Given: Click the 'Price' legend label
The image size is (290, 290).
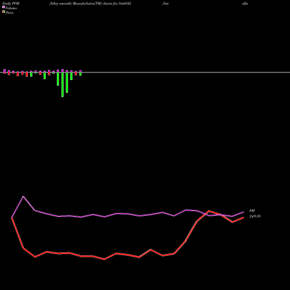Looking at the screenshot, I should point(9,13).
